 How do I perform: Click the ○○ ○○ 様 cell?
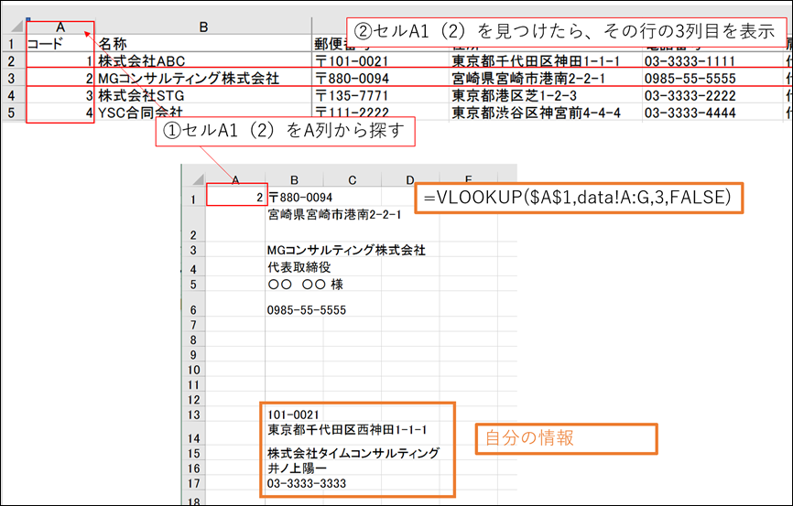click(x=306, y=284)
